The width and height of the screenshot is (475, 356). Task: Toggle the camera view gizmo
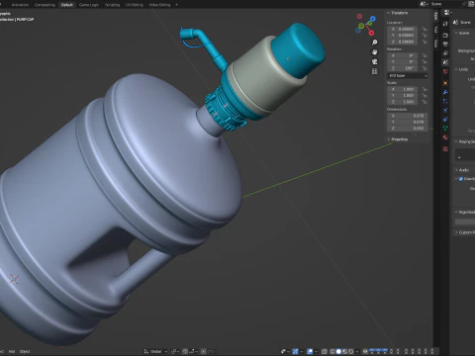point(374,61)
